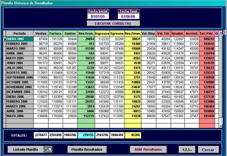Click the 1,2,3... button
The width and height of the screenshot is (227, 156).
click(x=187, y=150)
